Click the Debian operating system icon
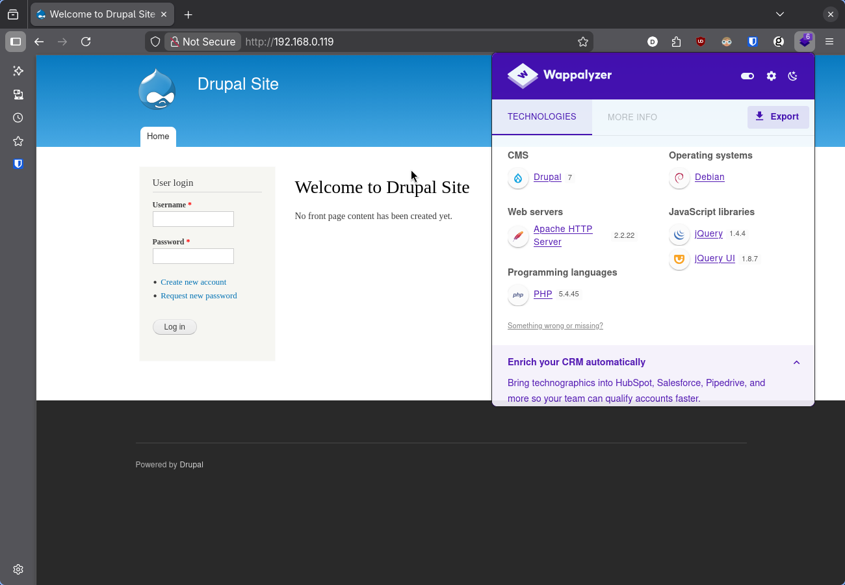The width and height of the screenshot is (845, 585). pyautogui.click(x=679, y=177)
